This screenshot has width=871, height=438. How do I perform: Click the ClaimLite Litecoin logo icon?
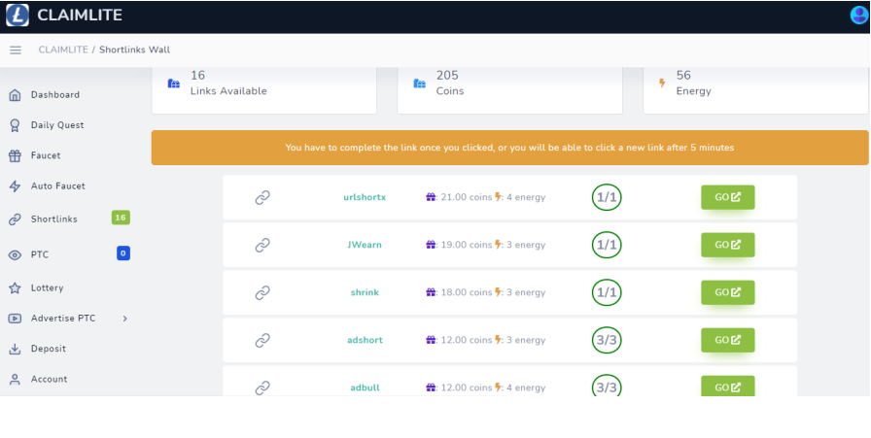tap(17, 15)
